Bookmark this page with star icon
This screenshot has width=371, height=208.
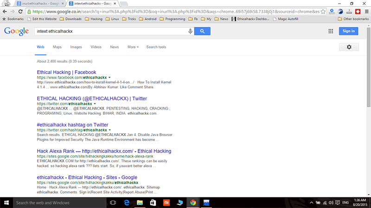click(x=323, y=12)
